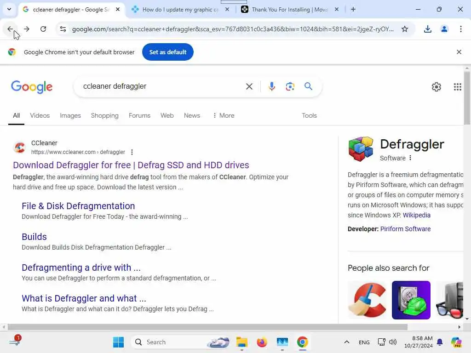Select the Forums search filter
This screenshot has width=471, height=353.
click(139, 115)
